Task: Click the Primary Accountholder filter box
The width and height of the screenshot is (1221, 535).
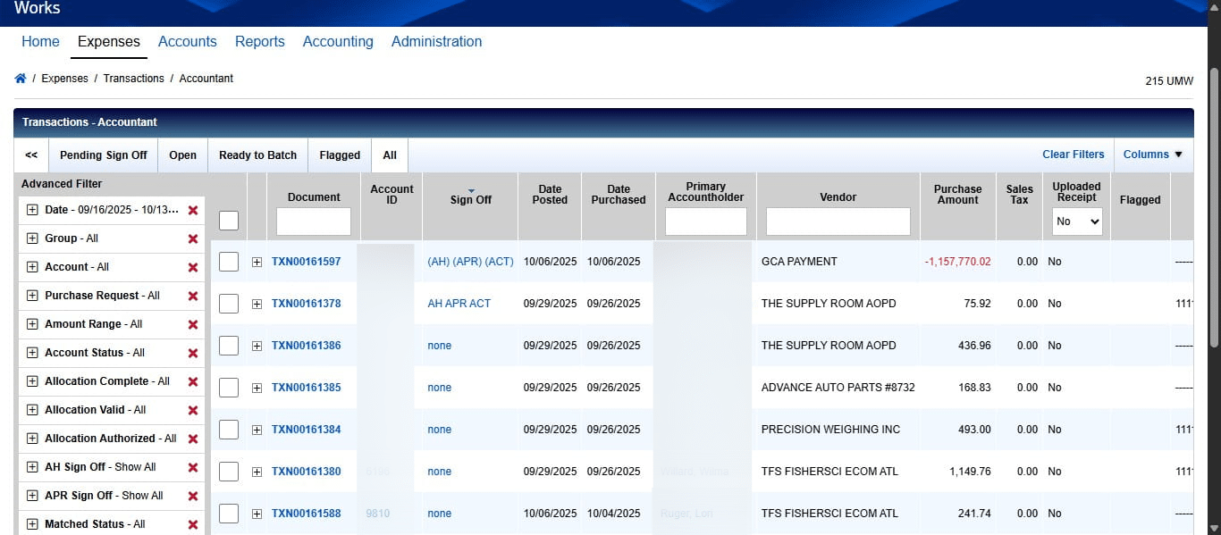Action: point(706,222)
